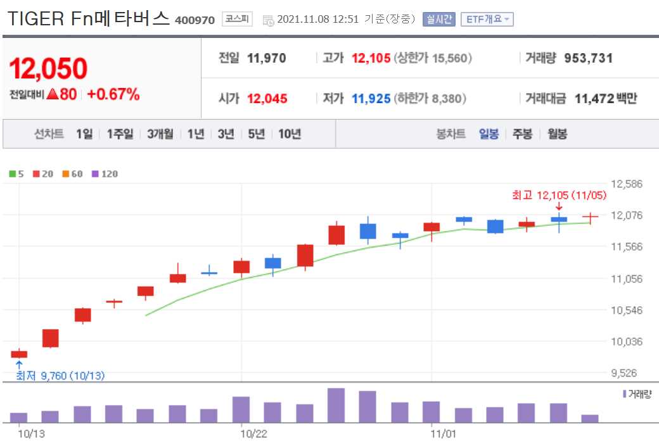Click the first candlestick on 10/13
This screenshot has width=659, height=448.
19,354
